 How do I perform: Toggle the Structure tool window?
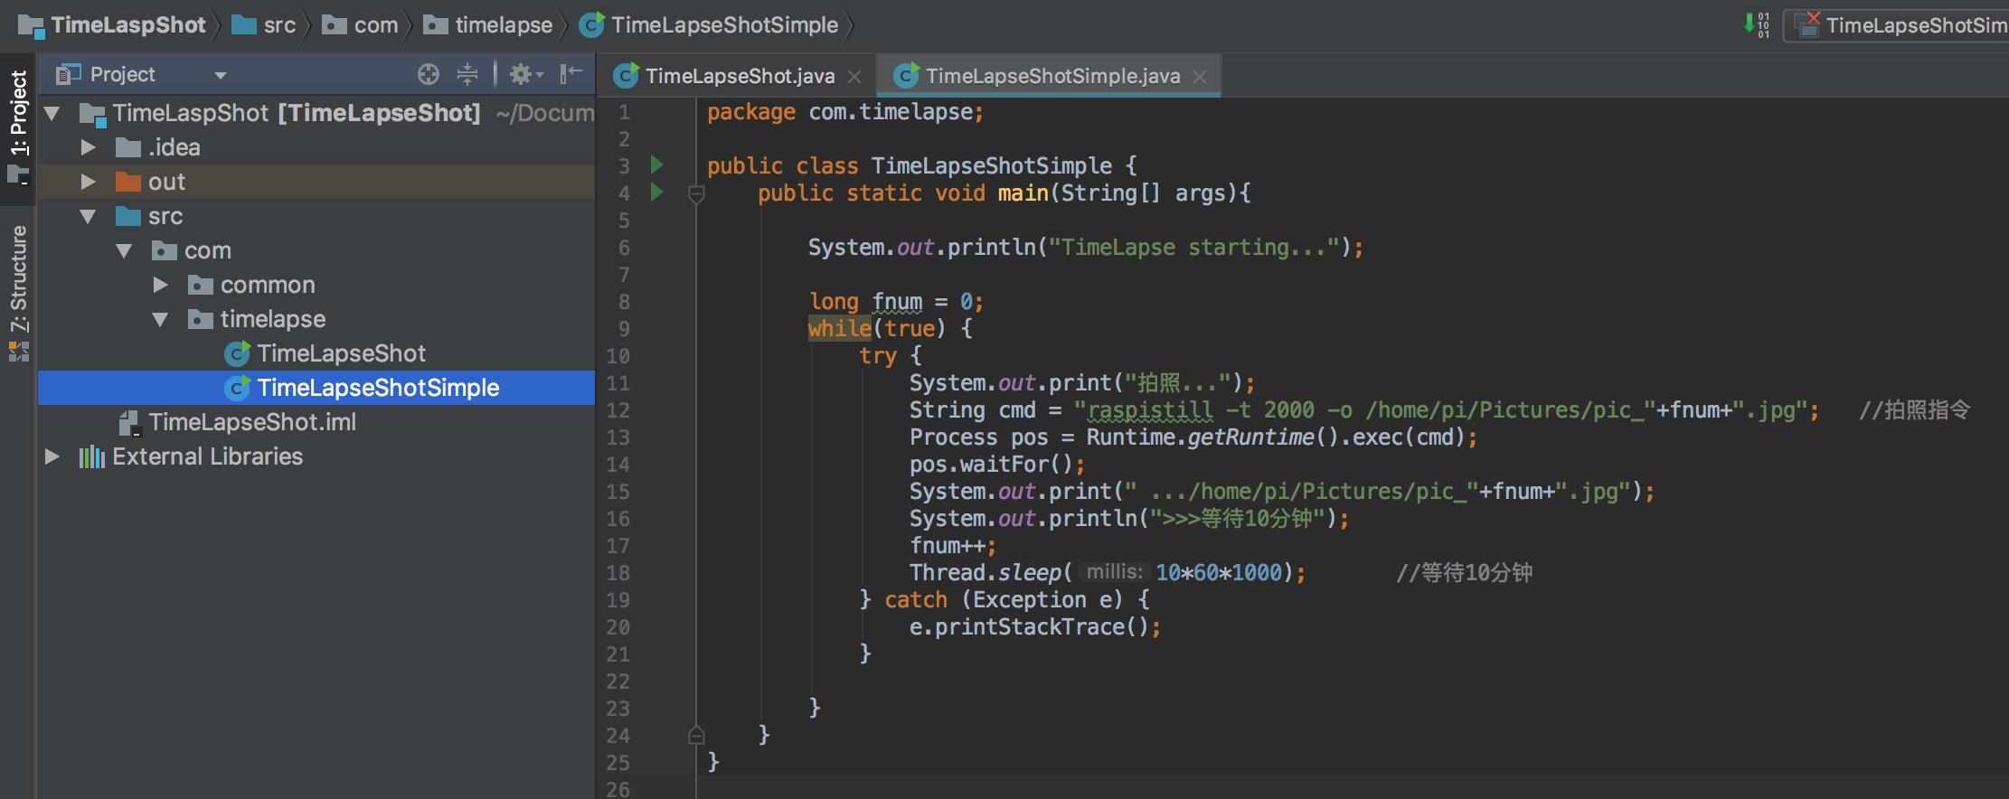pos(18,280)
